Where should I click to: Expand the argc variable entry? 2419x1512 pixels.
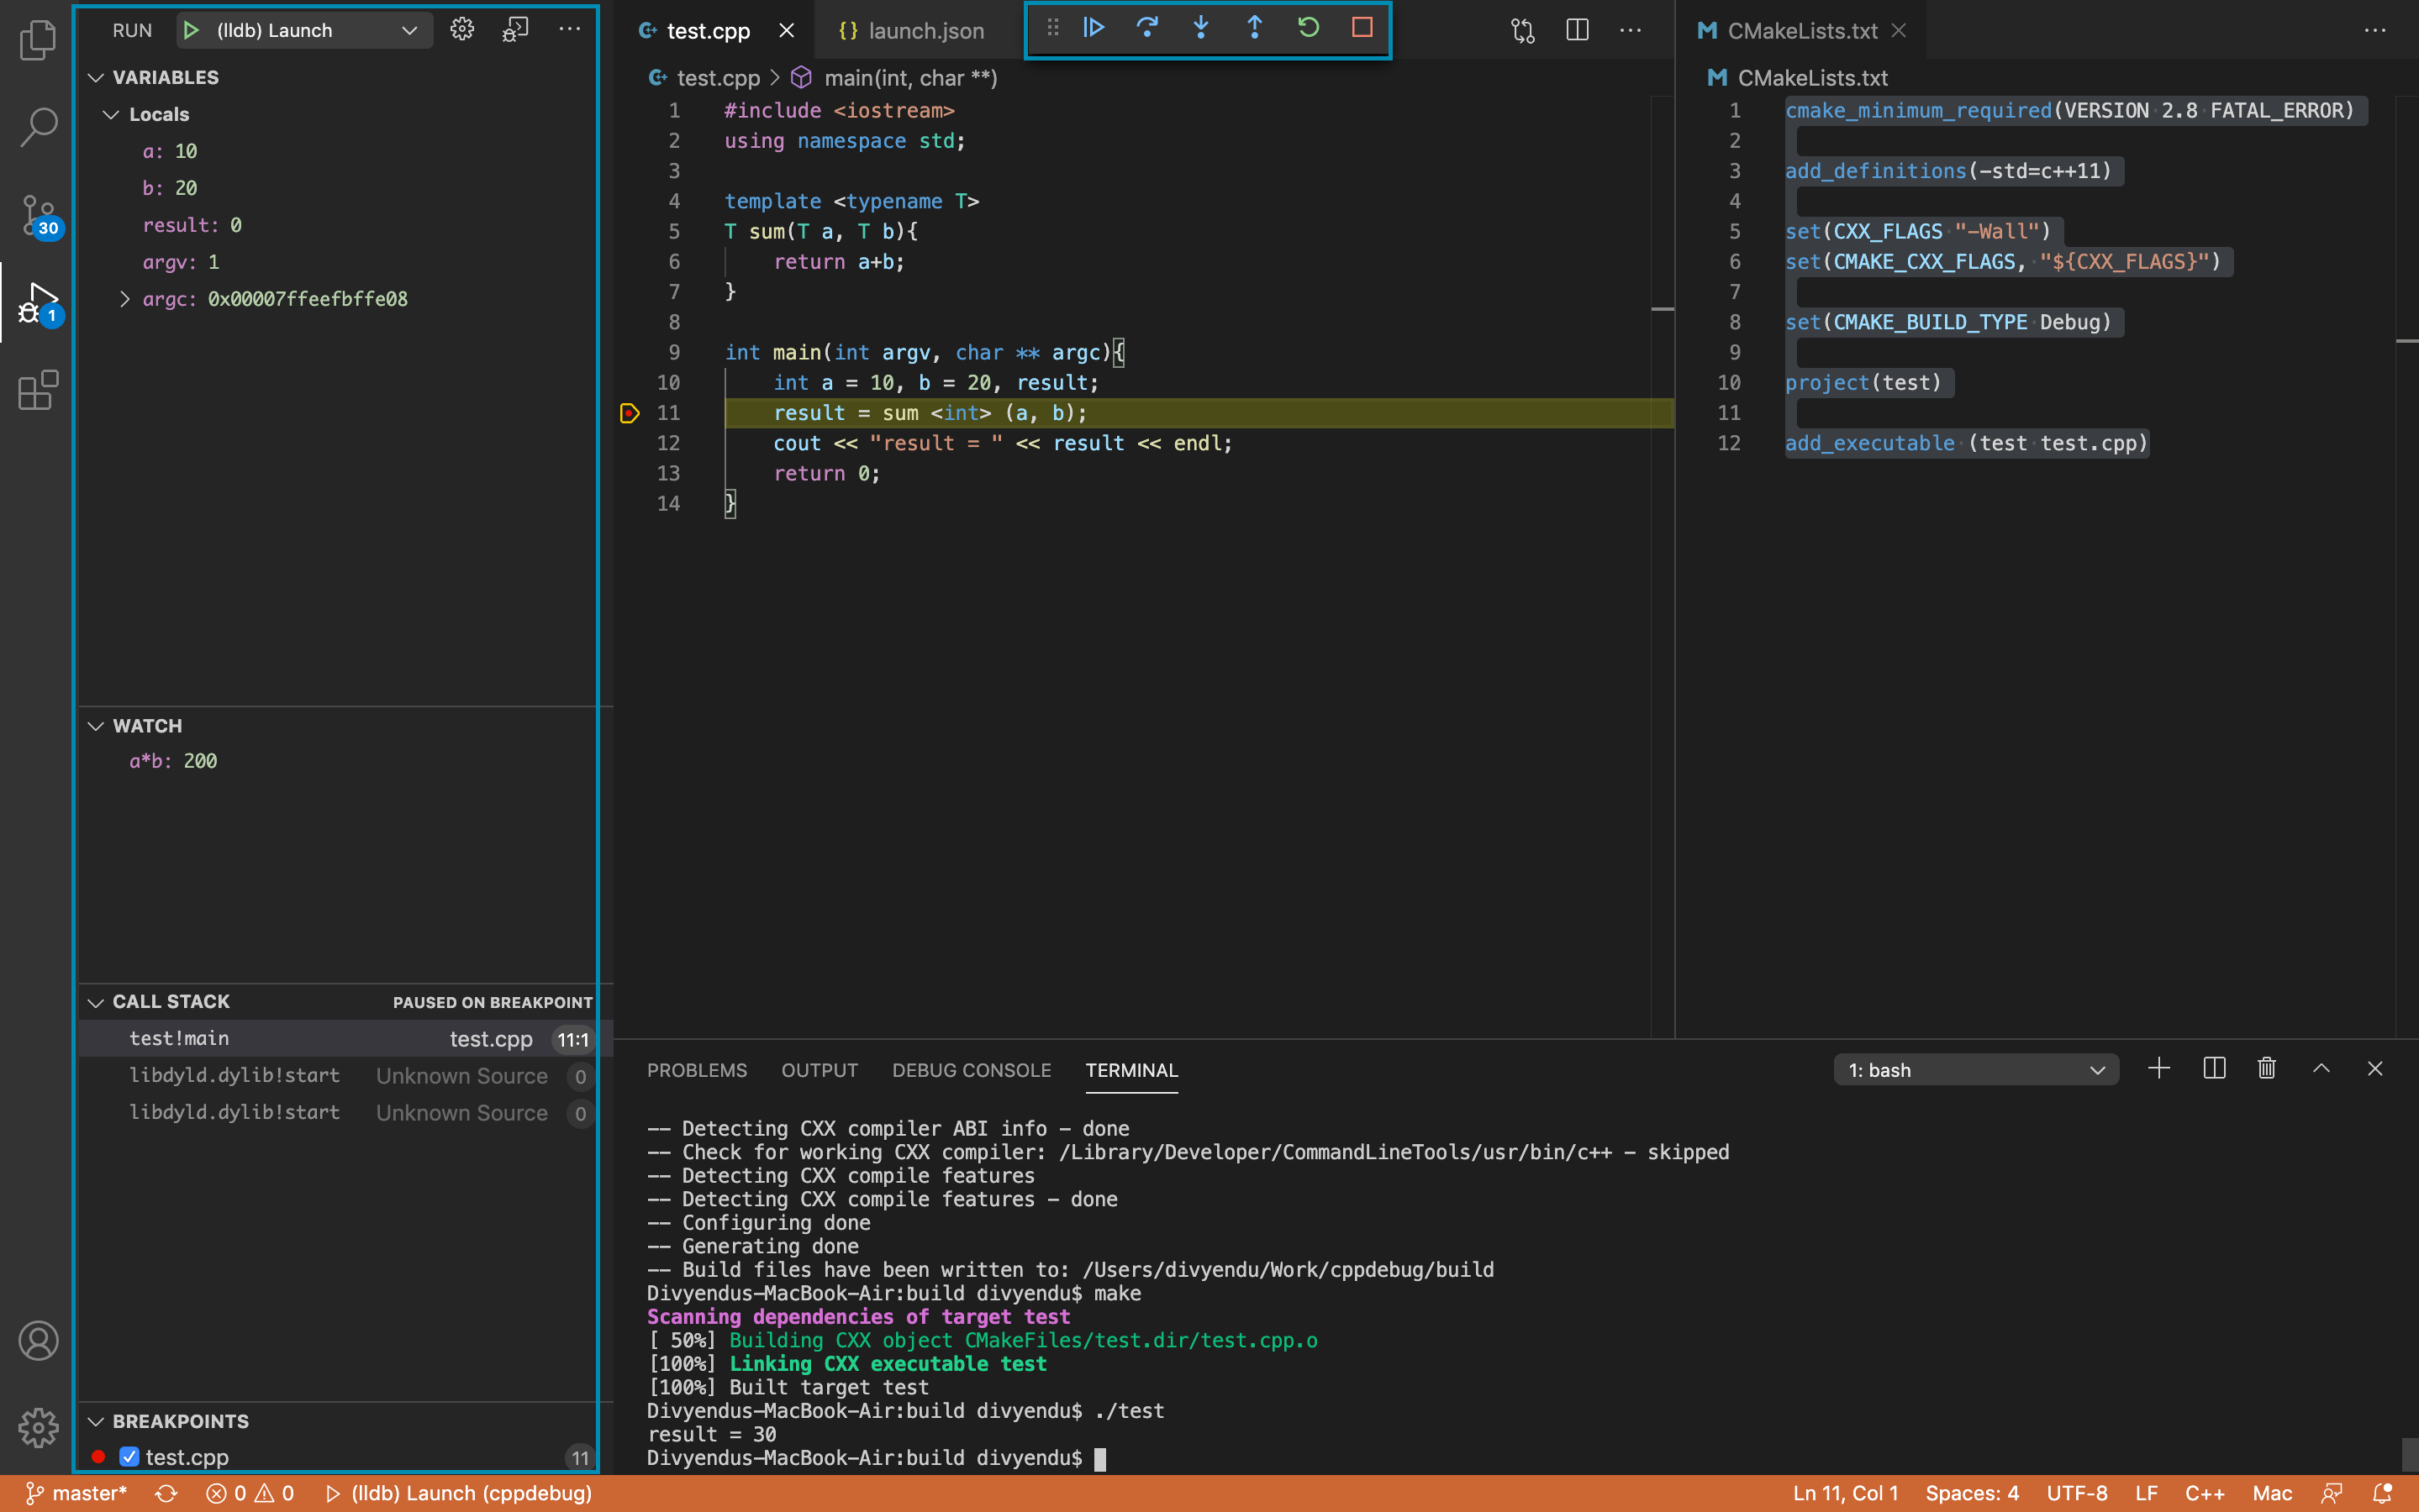tap(125, 299)
